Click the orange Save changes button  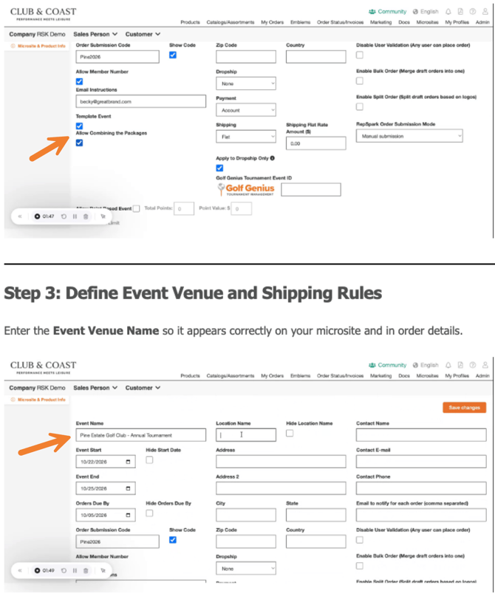pyautogui.click(x=464, y=408)
